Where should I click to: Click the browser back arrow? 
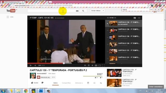pyautogui.click(x=2, y=5)
